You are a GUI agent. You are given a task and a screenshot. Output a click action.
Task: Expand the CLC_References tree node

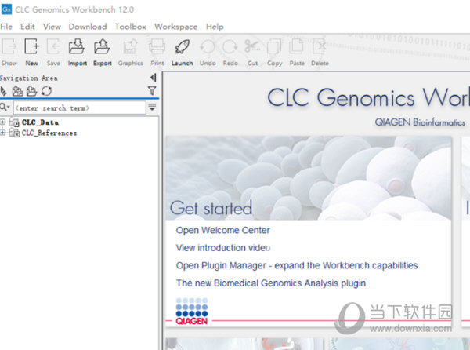coord(2,133)
